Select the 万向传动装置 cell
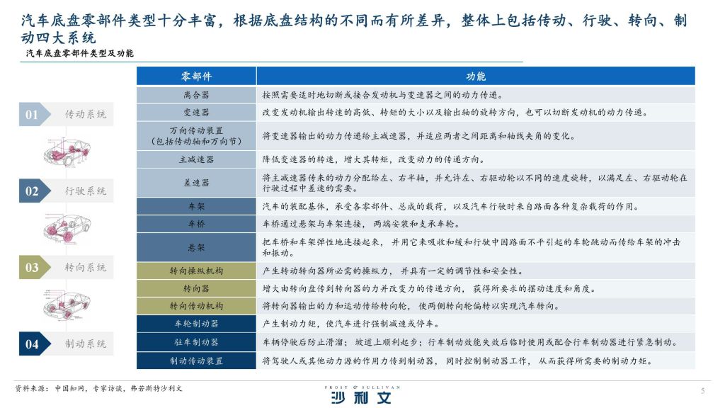 tap(197, 136)
